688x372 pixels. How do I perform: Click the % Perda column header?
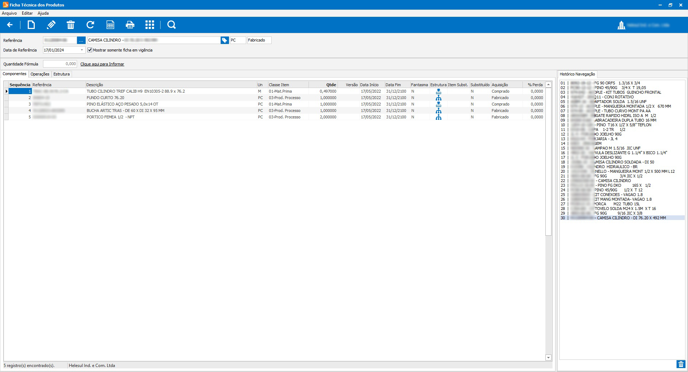(x=534, y=85)
